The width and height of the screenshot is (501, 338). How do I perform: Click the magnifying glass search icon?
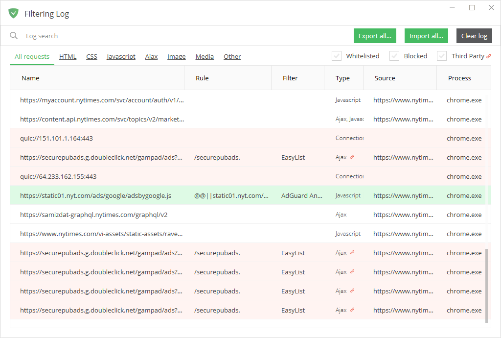pyautogui.click(x=14, y=36)
